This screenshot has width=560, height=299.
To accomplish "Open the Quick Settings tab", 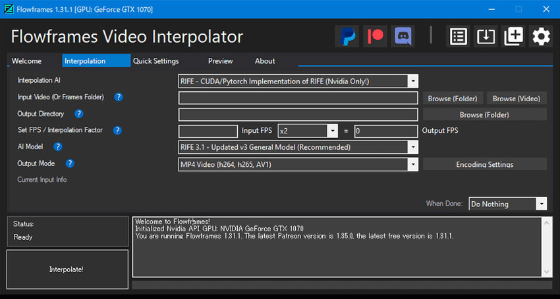I will click(x=156, y=61).
